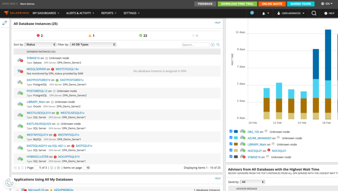338x191 pixels.
Task: Click the globe language icon
Action: (x=323, y=4)
